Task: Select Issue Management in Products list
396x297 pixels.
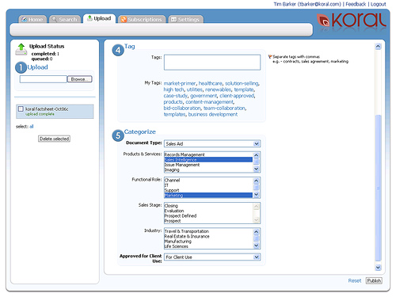Action: pos(208,165)
